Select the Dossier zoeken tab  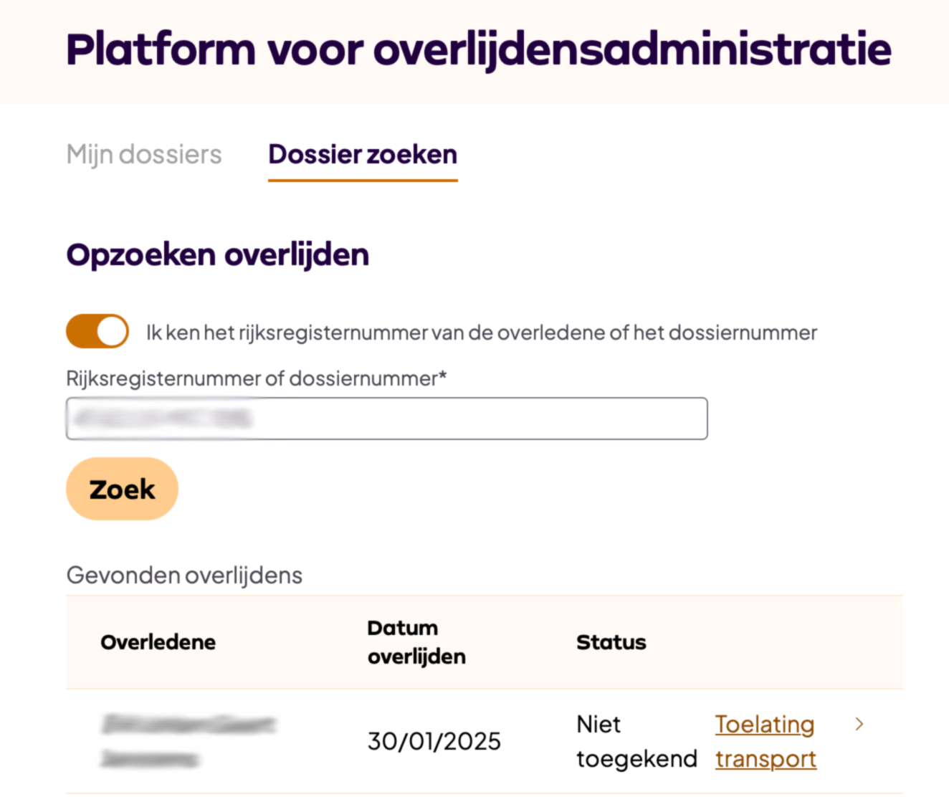click(x=363, y=154)
